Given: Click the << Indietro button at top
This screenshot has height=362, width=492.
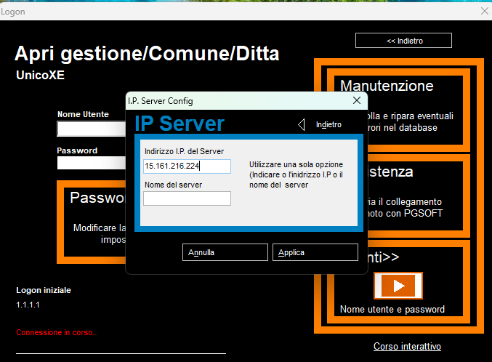Looking at the screenshot, I should coord(403,41).
